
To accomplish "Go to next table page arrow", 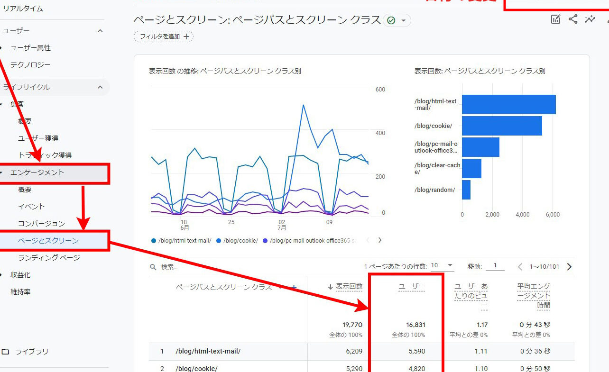I will [569, 267].
